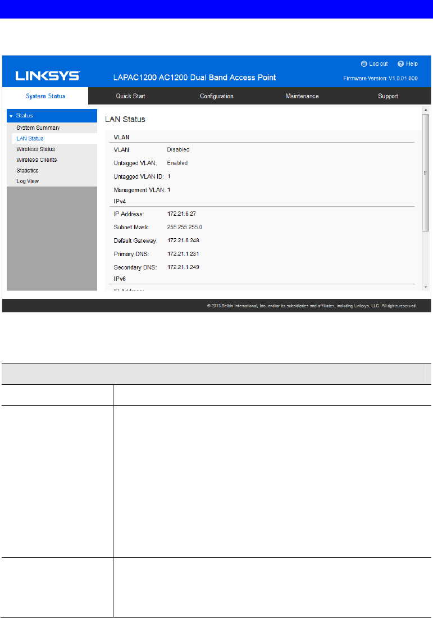This screenshot has height=618, width=433.
Task: Click the Secondary DNS value 172.21.1.249
Action: (183, 267)
